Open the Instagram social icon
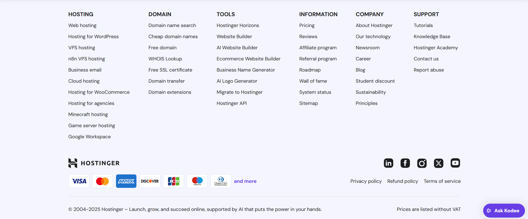The width and height of the screenshot is (528, 219). (x=422, y=163)
